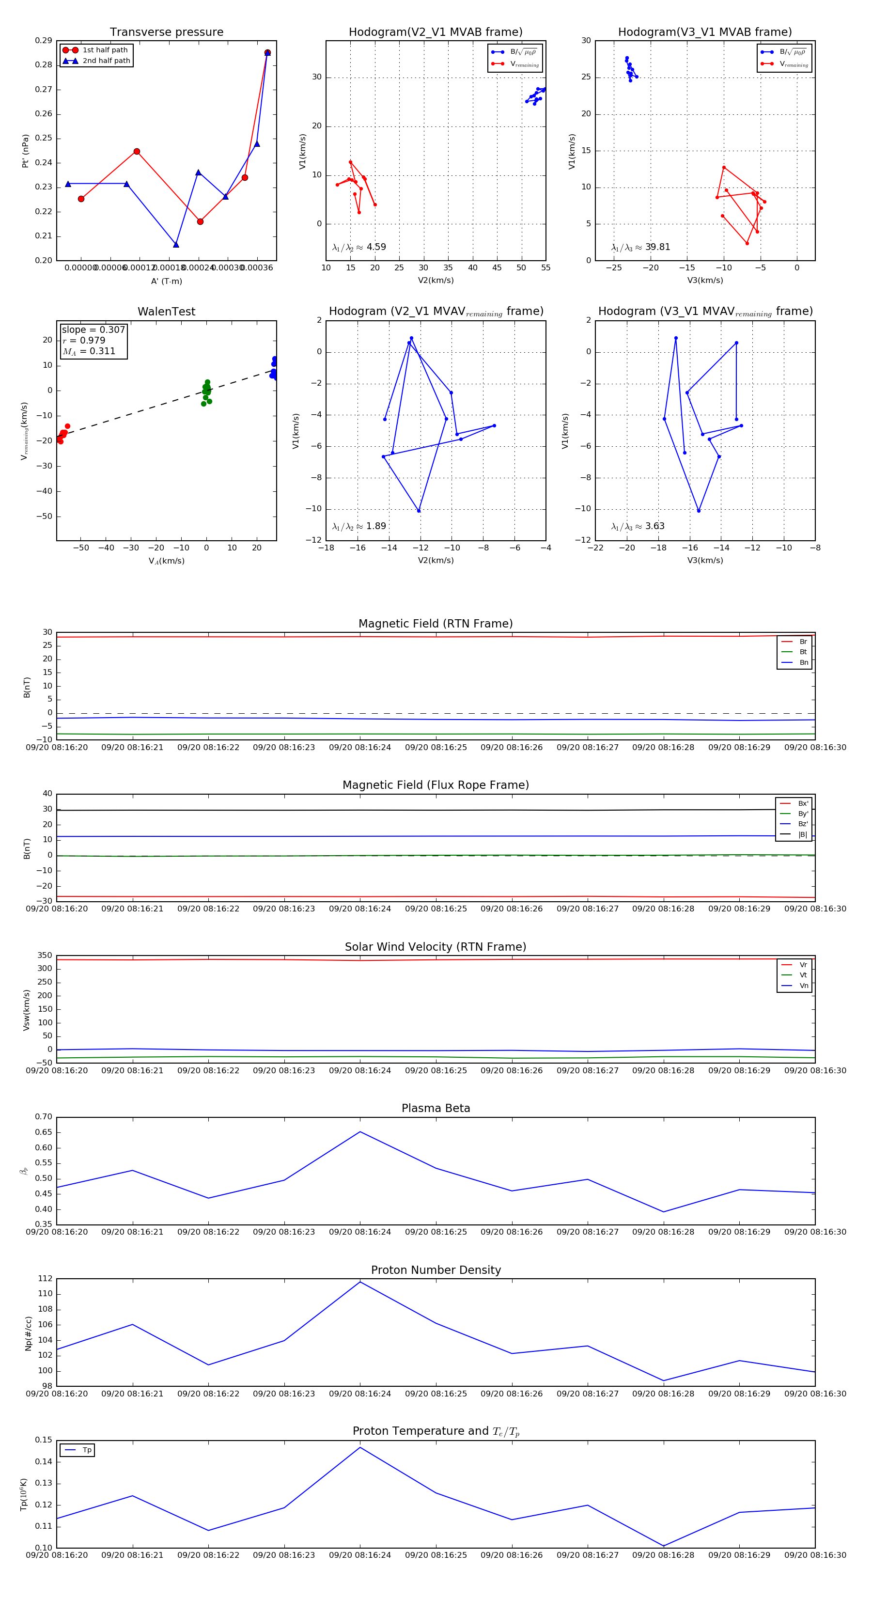Select the 'Tp' legend entry

click(78, 1450)
